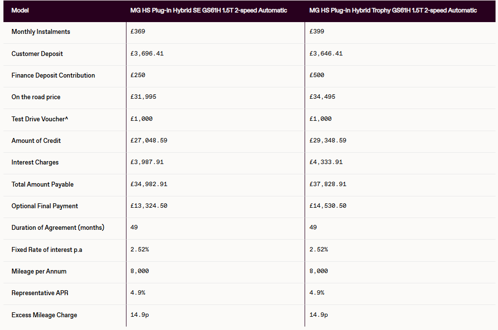
Task: Click the On the road price label
Action: coord(36,97)
